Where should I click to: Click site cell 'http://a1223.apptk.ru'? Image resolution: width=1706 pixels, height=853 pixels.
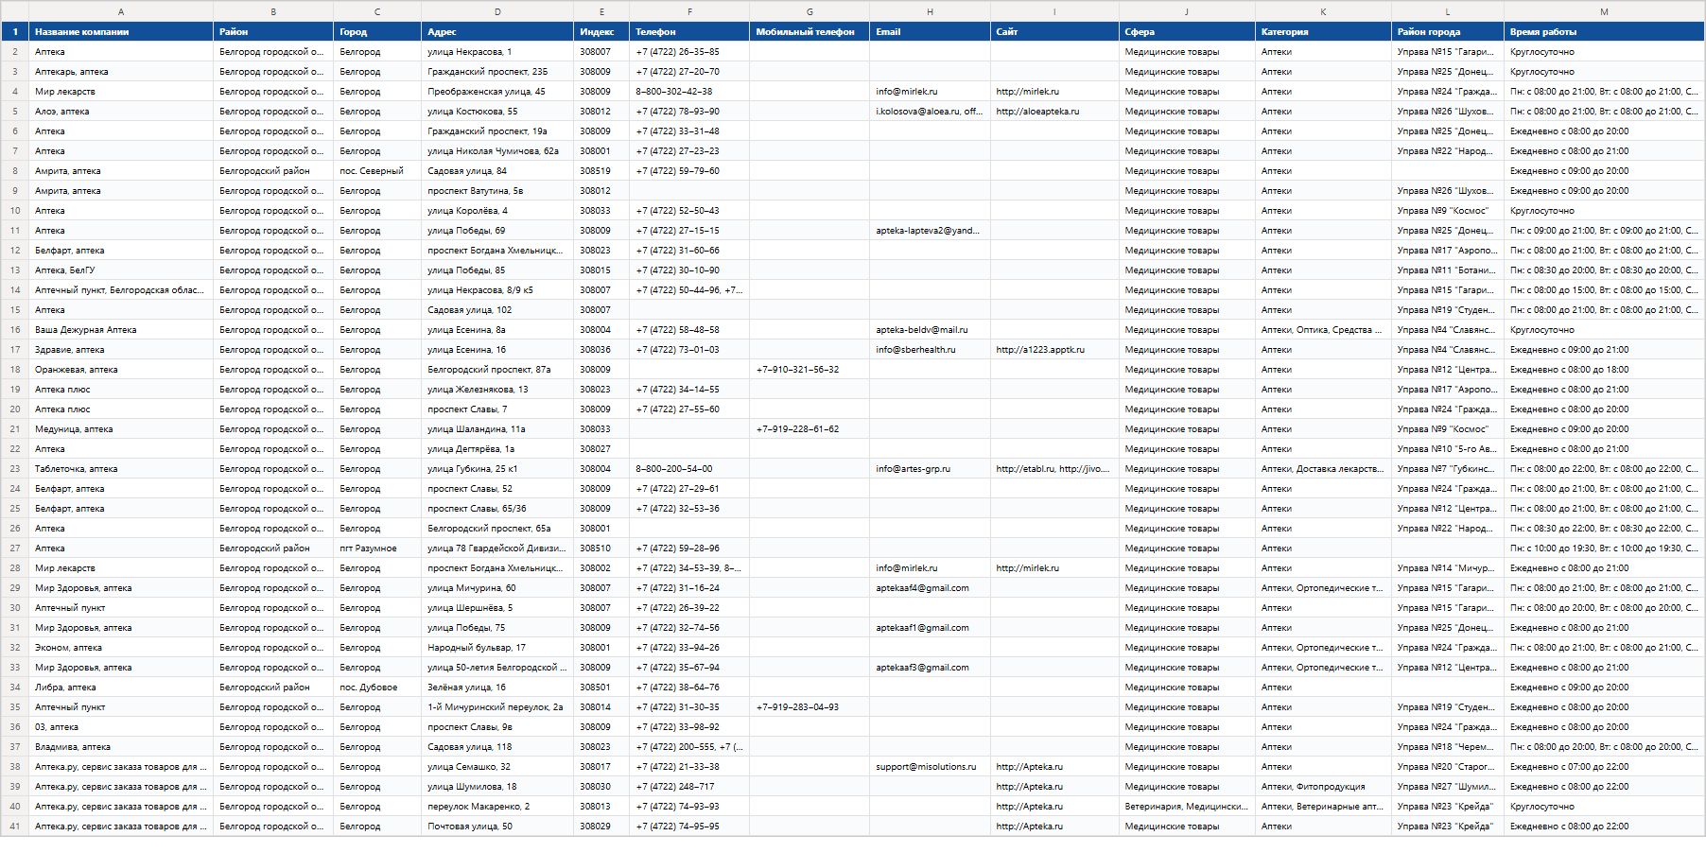(1054, 350)
